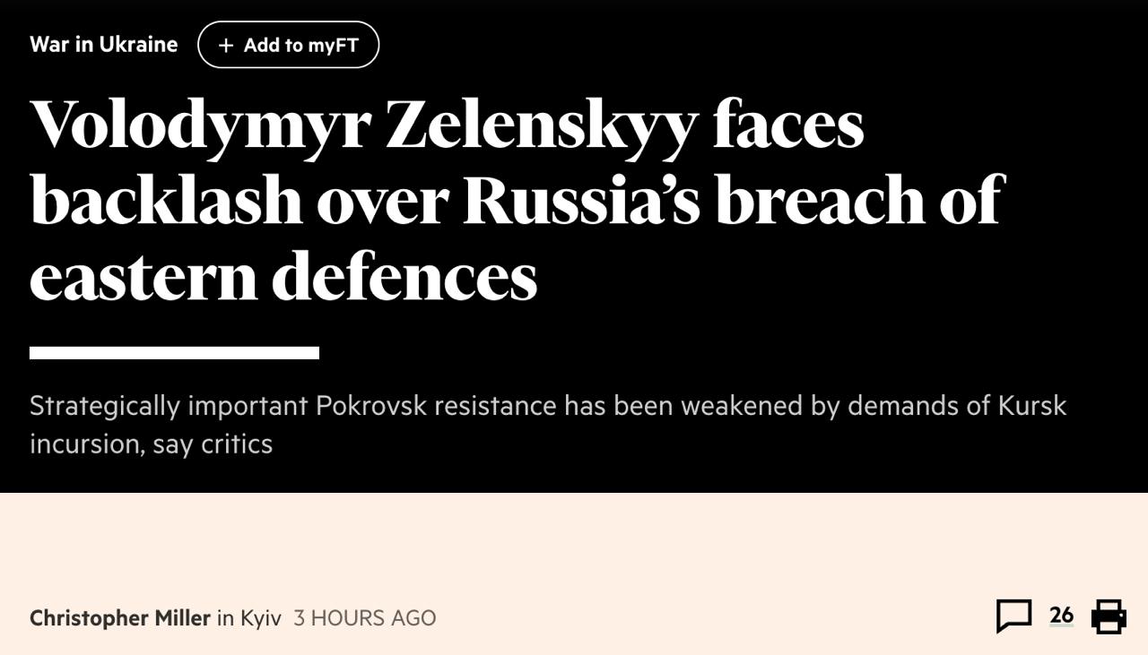Print the article using the printer icon

[x=1109, y=616]
